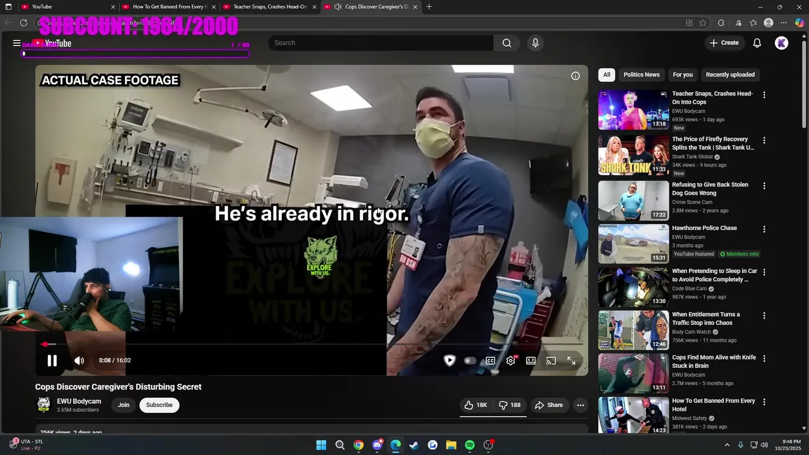This screenshot has width=809, height=455.
Task: Open Windows Start menu
Action: tap(321, 445)
